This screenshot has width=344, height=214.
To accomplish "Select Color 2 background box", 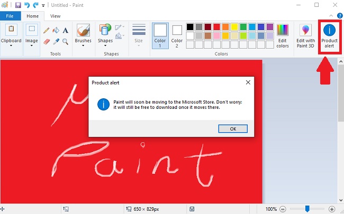I will tap(177, 35).
